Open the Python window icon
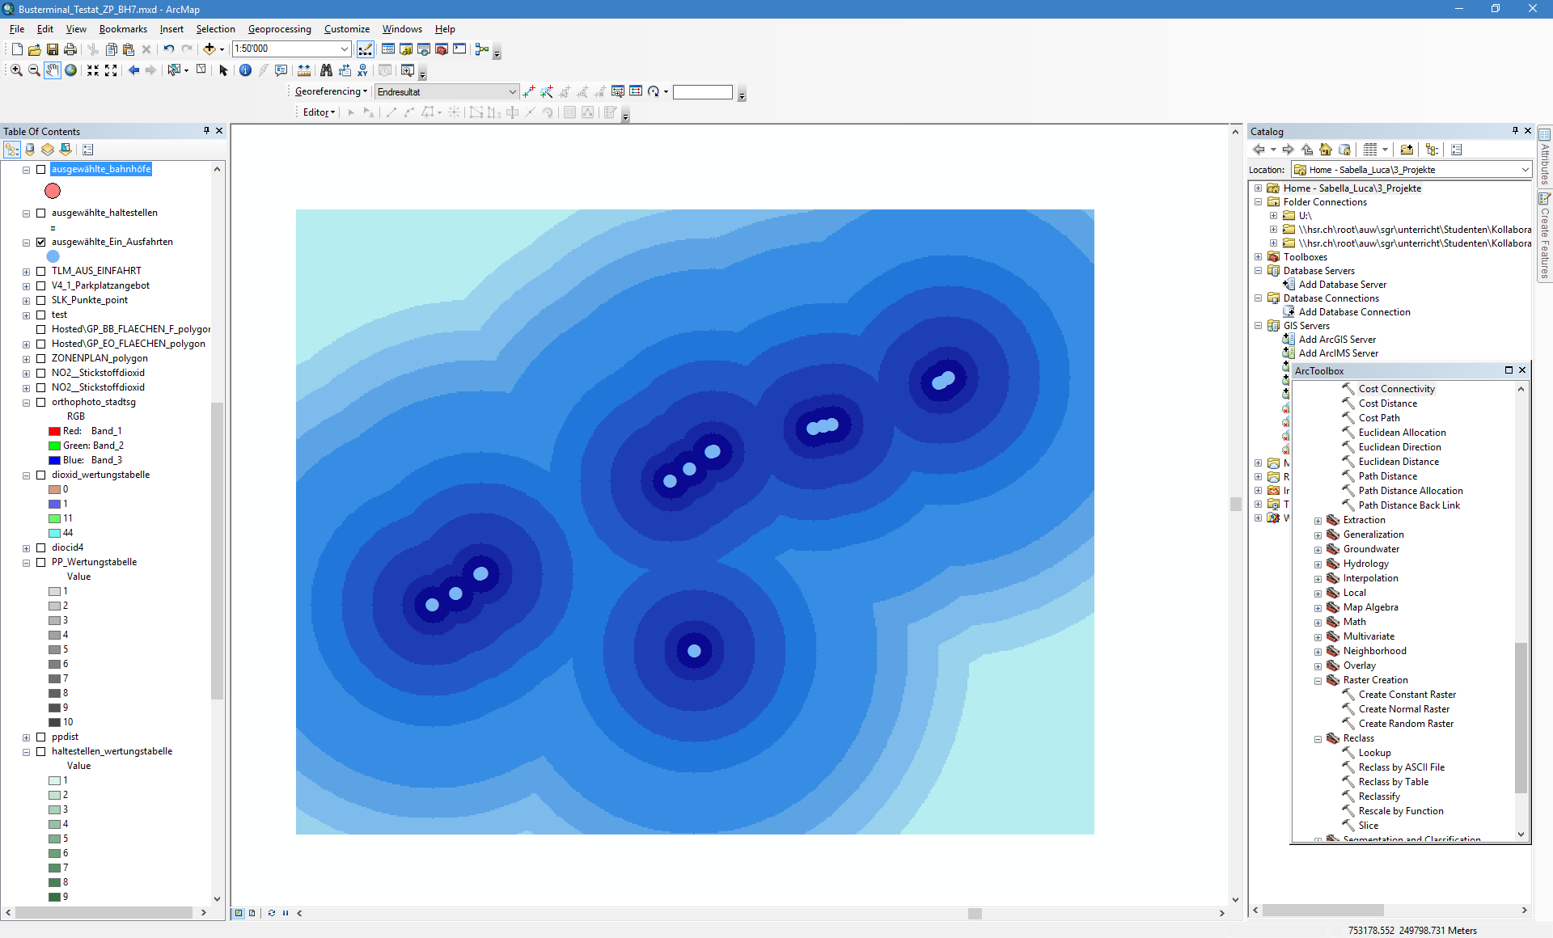Viewport: 1553px width, 938px height. point(459,49)
